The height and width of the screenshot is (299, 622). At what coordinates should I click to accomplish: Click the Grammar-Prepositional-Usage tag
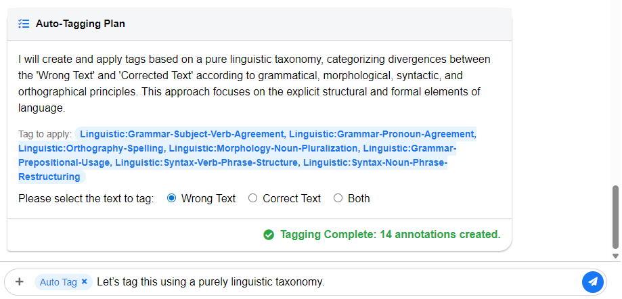[x=64, y=162]
